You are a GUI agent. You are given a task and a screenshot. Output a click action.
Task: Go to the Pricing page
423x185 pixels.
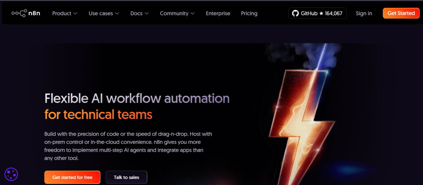point(249,13)
